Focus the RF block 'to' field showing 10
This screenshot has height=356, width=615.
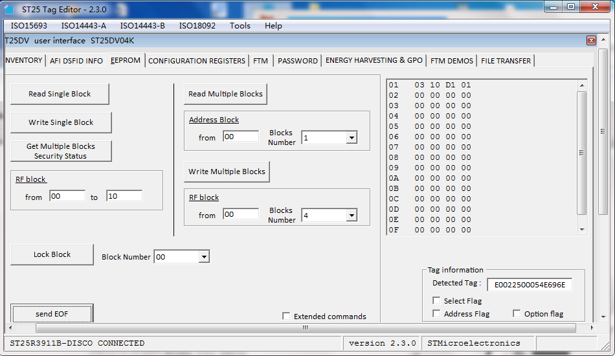pos(124,196)
